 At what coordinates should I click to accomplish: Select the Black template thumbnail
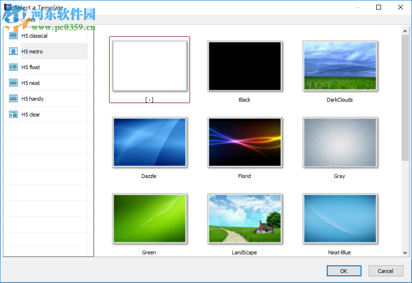click(x=244, y=66)
